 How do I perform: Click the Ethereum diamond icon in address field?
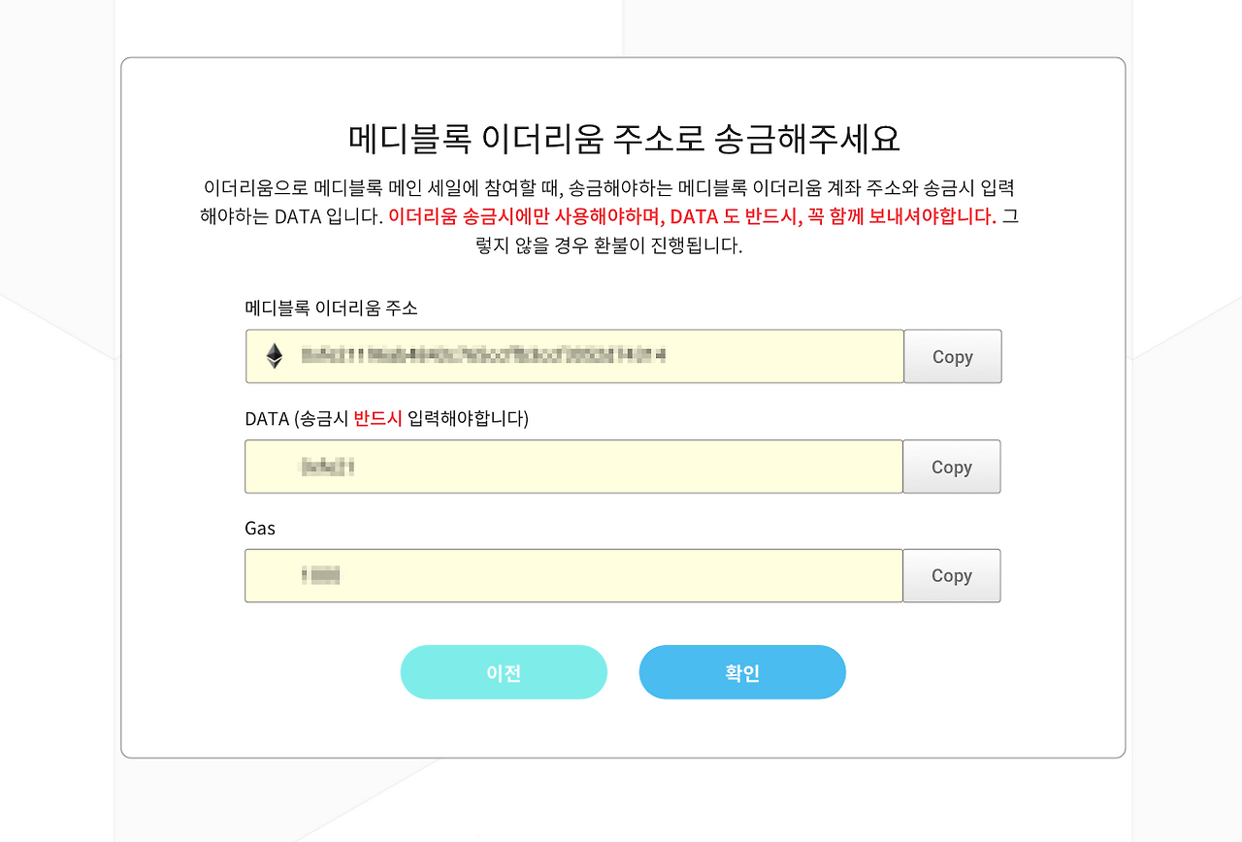[x=273, y=356]
